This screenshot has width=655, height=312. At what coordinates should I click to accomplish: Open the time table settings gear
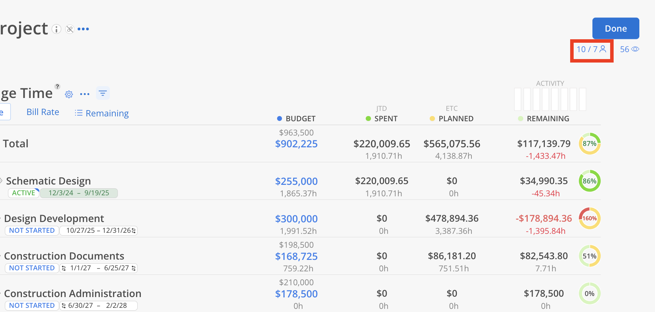(x=69, y=94)
